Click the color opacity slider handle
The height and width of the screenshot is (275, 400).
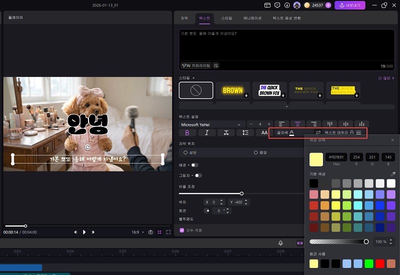pos(366,241)
